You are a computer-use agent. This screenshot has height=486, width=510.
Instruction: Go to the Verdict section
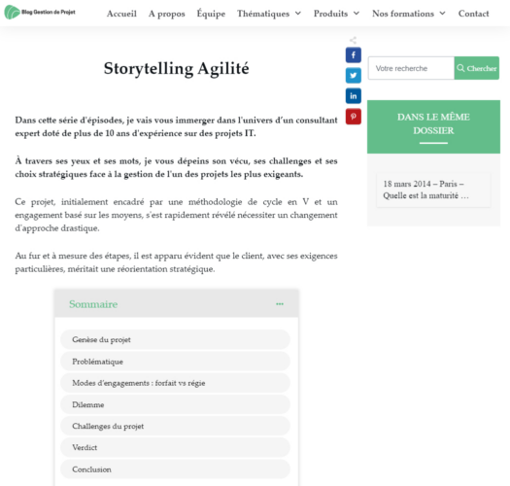(175, 447)
